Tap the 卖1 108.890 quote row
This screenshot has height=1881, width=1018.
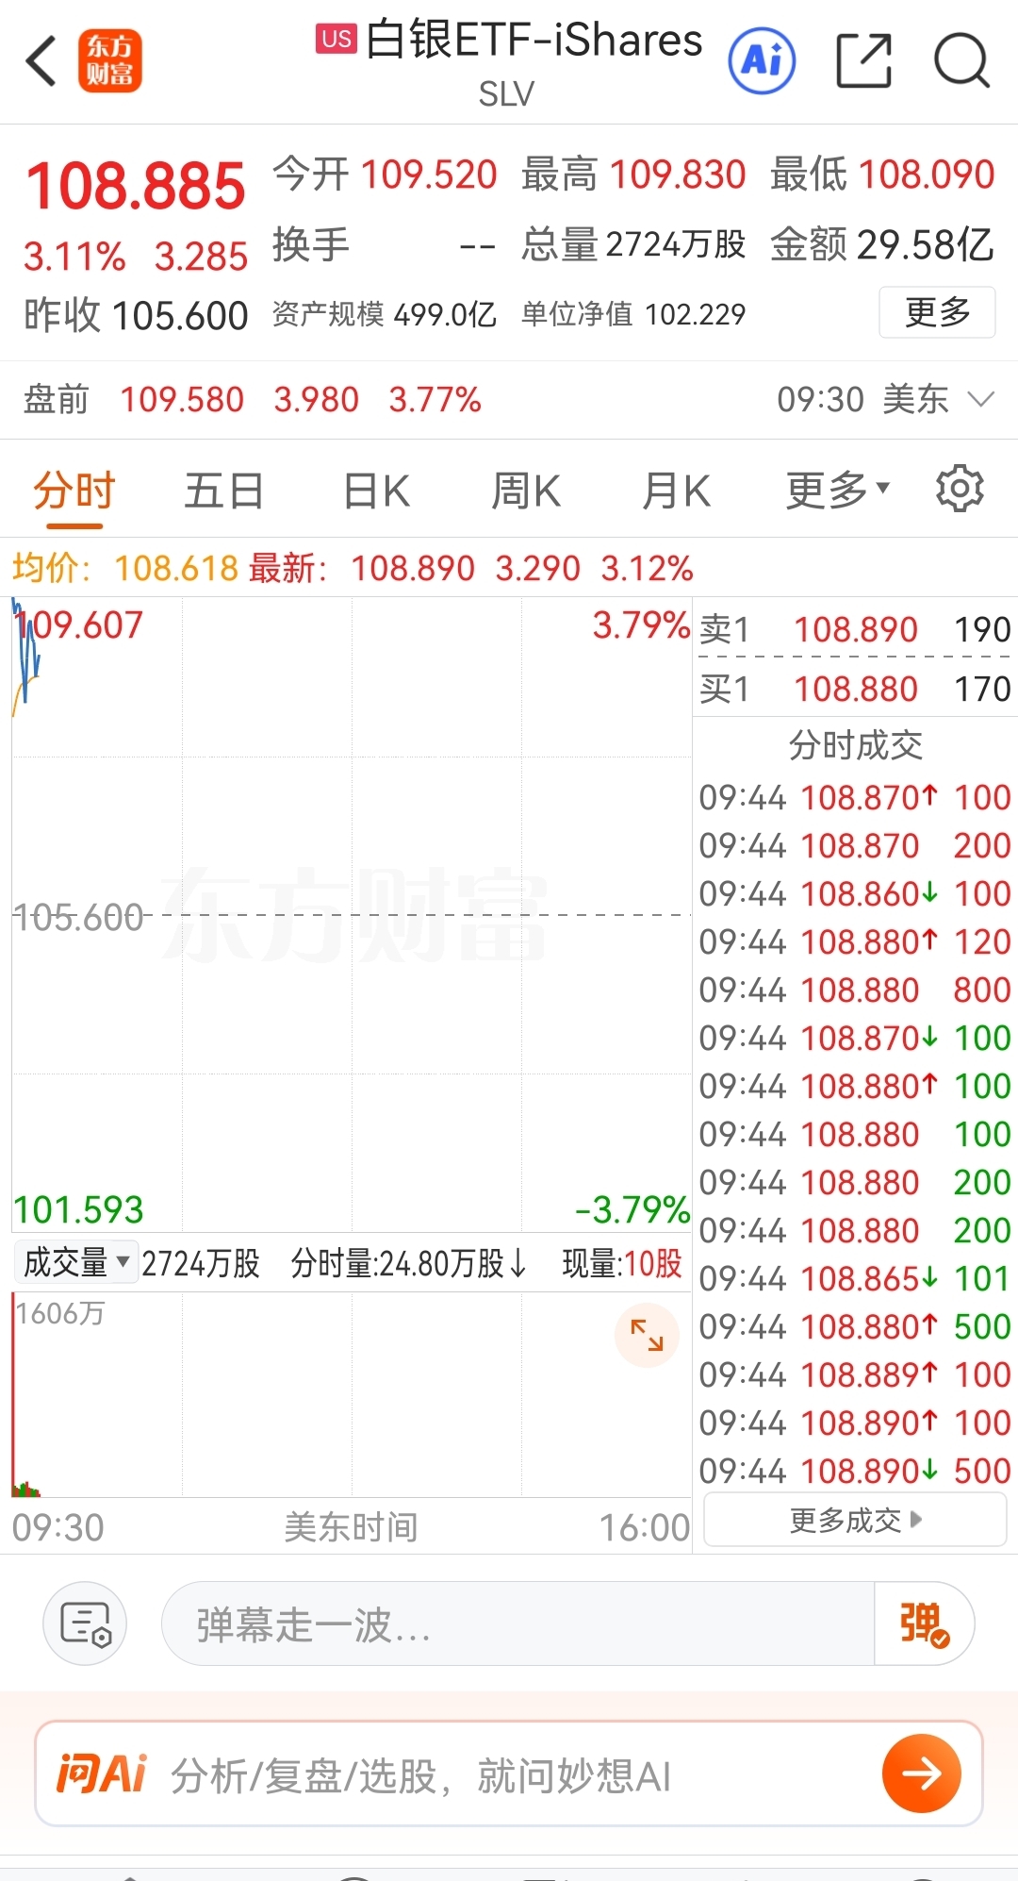tap(855, 629)
